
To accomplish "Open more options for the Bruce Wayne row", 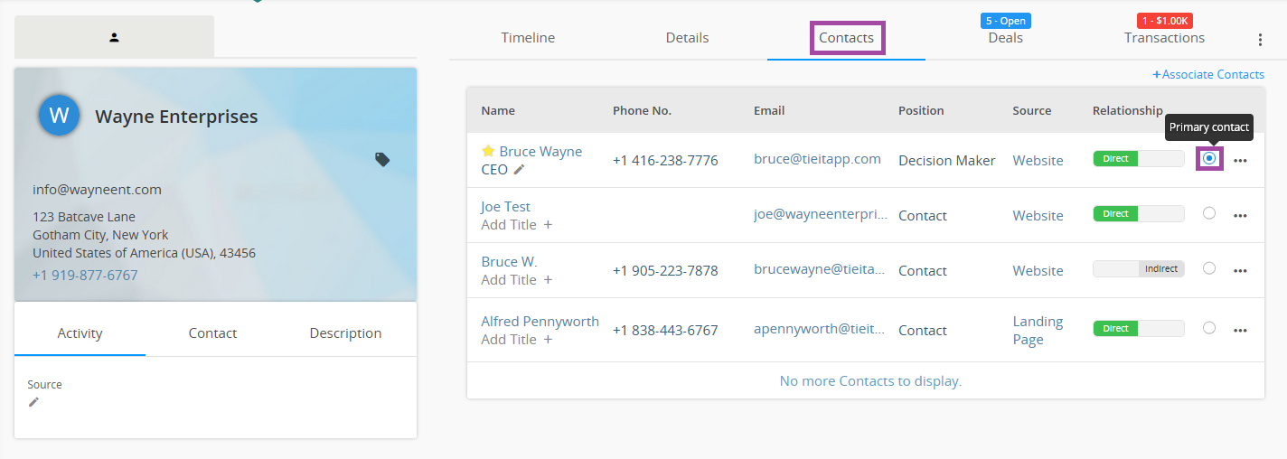I will tap(1240, 160).
